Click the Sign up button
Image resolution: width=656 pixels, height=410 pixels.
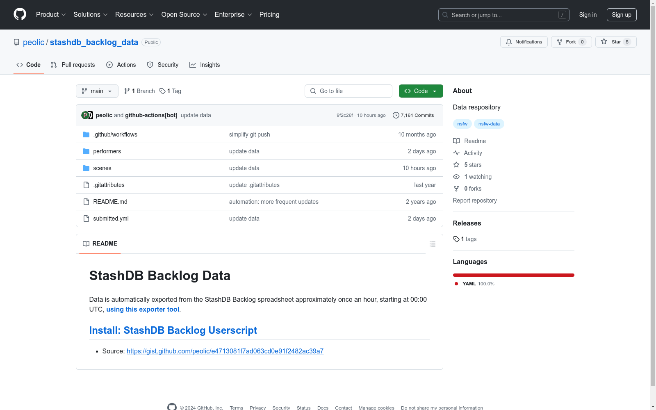point(622,15)
